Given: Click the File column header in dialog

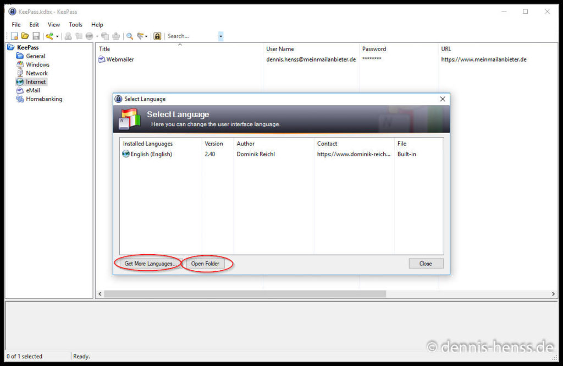Looking at the screenshot, I should coord(418,144).
